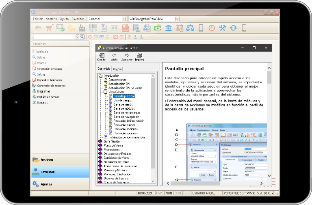312x205 pixels.
Task: Open the Ayuda menu
Action: 64,19
